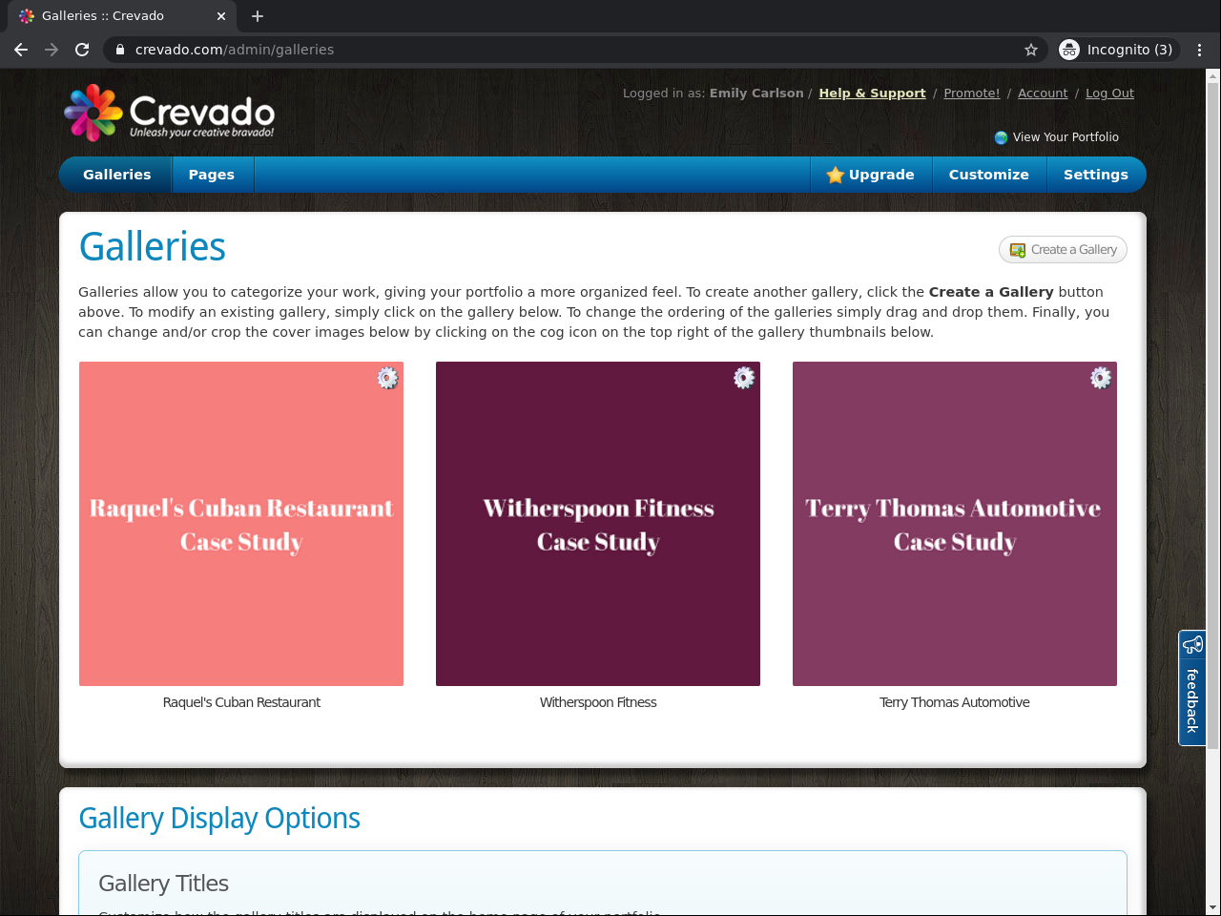Screen dimensions: 1221x916
Task: Switch to the Pages navigation tab
Action: click(212, 175)
